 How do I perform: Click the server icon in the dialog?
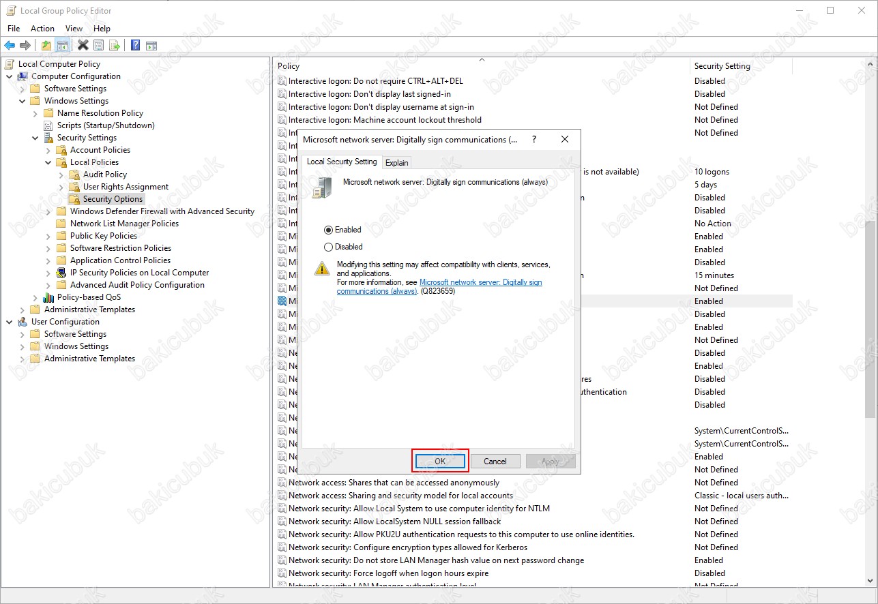click(322, 187)
